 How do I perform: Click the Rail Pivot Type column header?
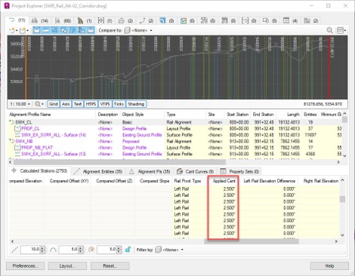click(x=190, y=181)
